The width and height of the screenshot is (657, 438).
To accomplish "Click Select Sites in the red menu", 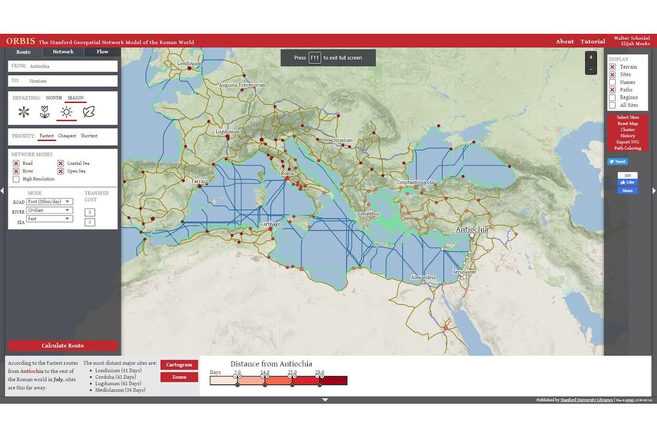I will [x=627, y=117].
